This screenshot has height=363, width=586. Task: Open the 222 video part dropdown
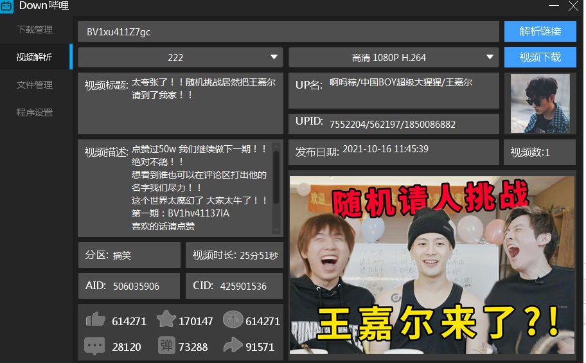181,57
